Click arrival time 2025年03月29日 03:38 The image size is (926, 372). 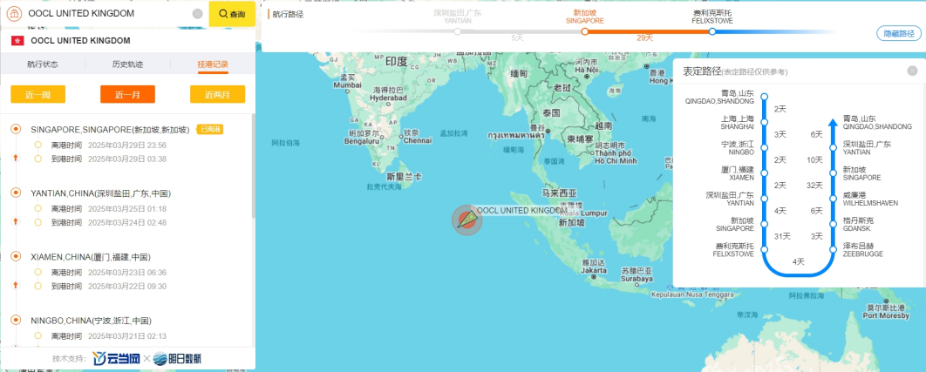click(127, 159)
